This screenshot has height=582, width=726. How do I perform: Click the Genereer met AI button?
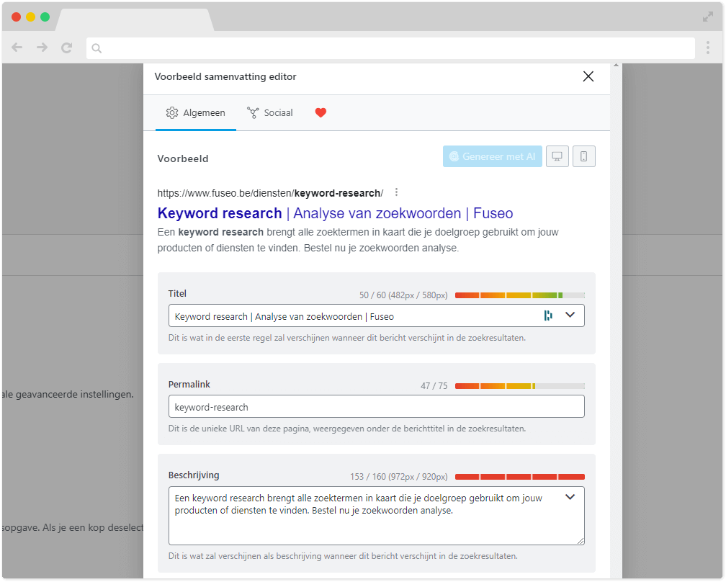[x=492, y=156]
